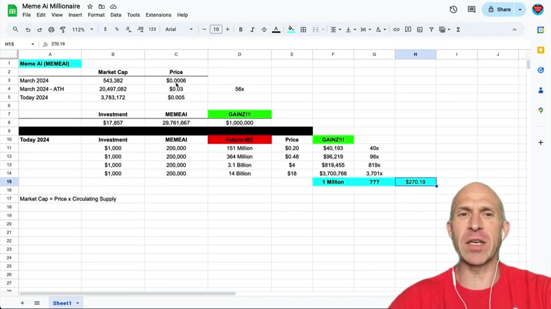Open the Google account avatar
The width and height of the screenshot is (551, 309).
tap(537, 10)
